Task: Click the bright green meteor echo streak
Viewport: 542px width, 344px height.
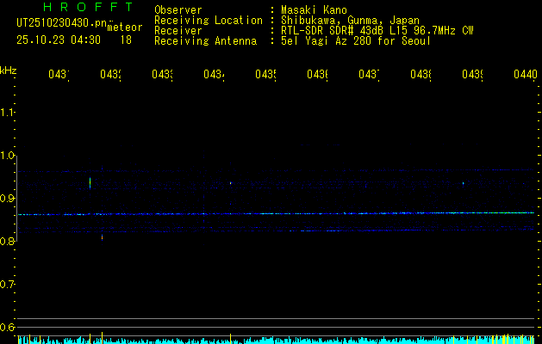Action: point(90,182)
